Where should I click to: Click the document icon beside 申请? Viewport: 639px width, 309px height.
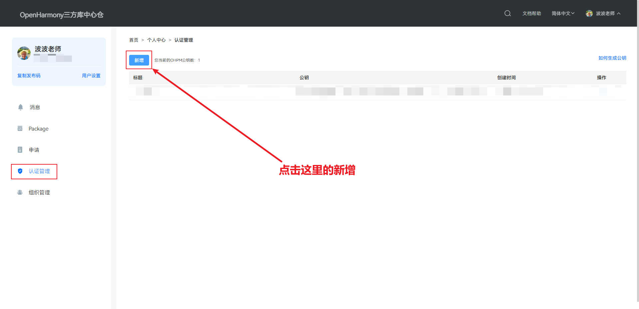pos(20,150)
